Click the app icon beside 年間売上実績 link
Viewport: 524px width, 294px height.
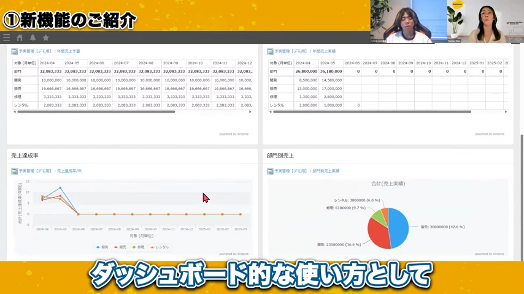pos(270,51)
